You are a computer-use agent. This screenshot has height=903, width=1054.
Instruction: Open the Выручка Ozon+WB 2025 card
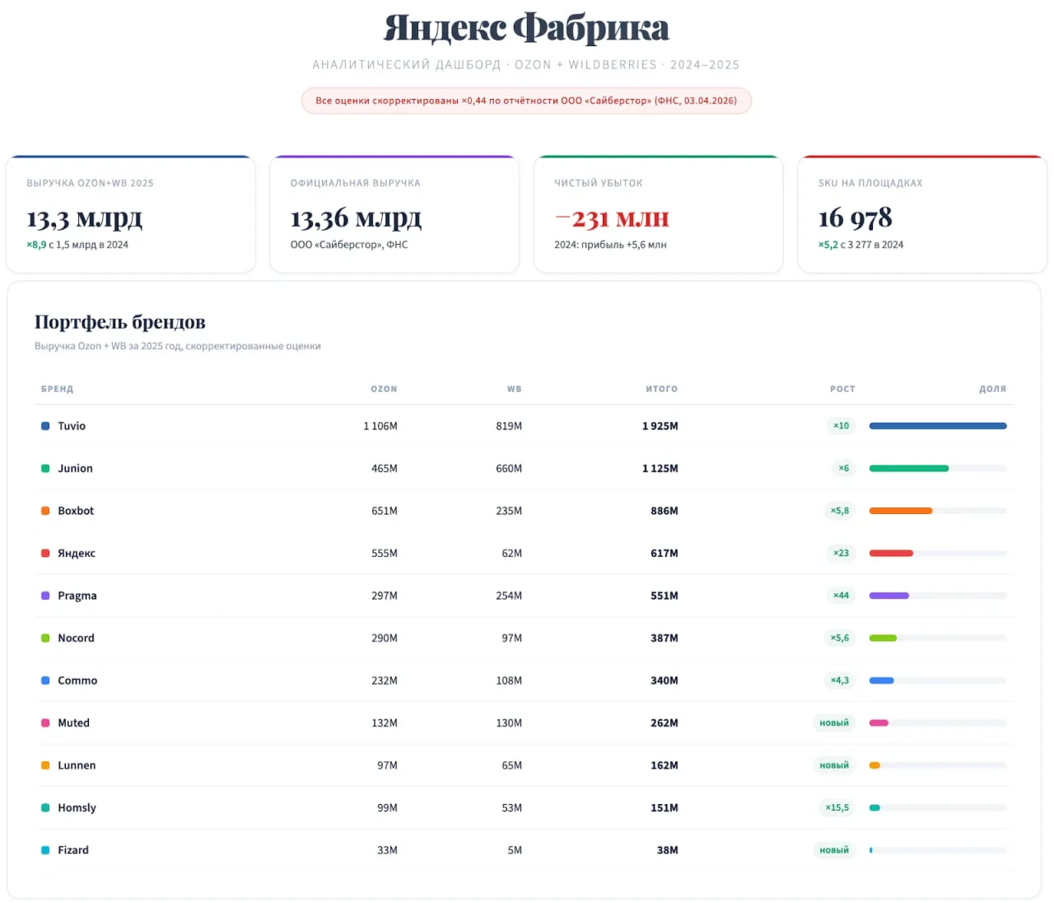coord(131,214)
